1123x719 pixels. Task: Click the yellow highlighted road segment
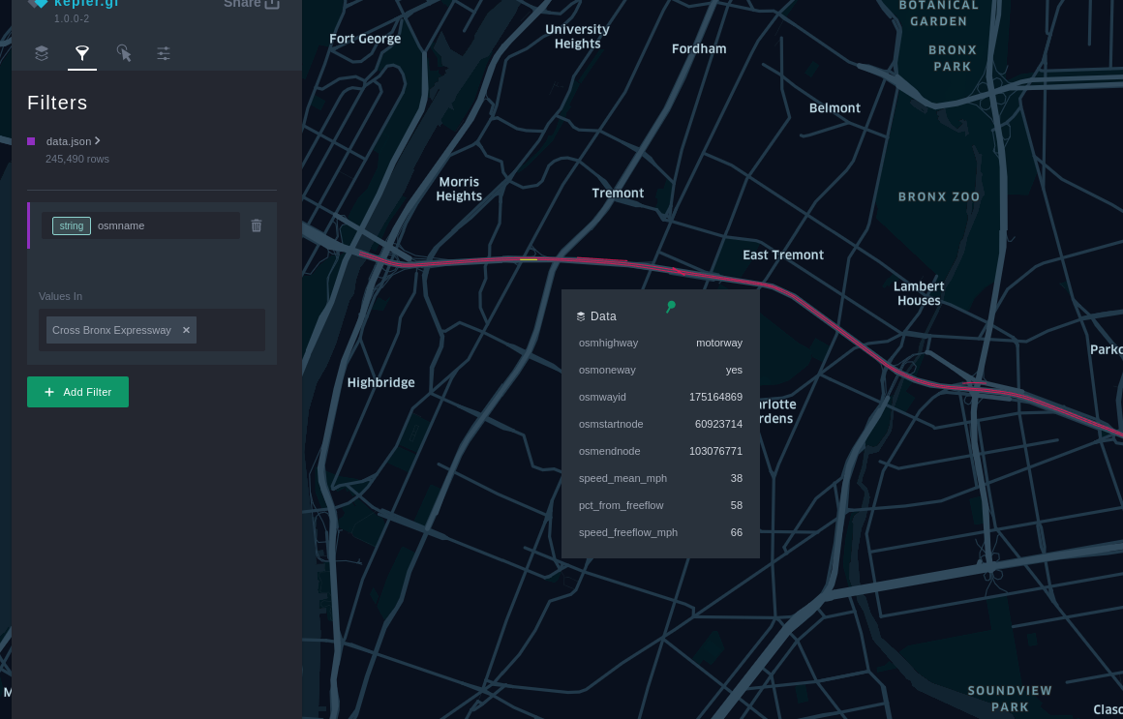pyautogui.click(x=529, y=259)
